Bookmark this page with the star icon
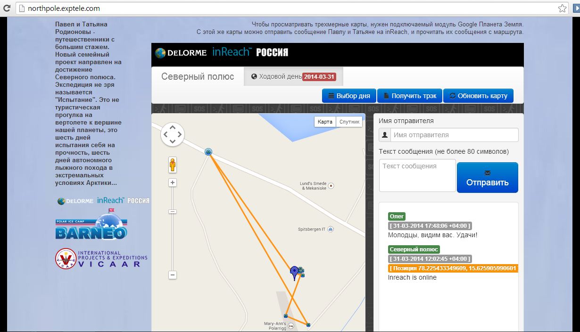The image size is (580, 332). [x=562, y=8]
